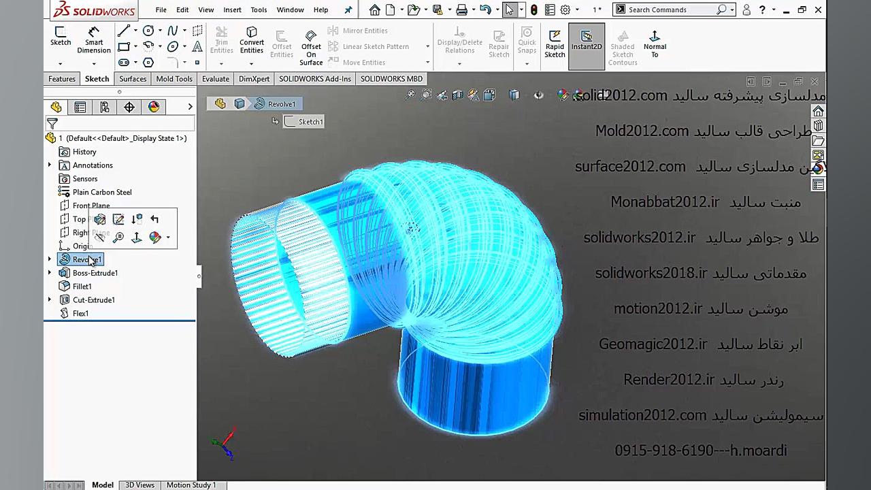
Task: Switch to the Evaluate tab
Action: coord(216,79)
